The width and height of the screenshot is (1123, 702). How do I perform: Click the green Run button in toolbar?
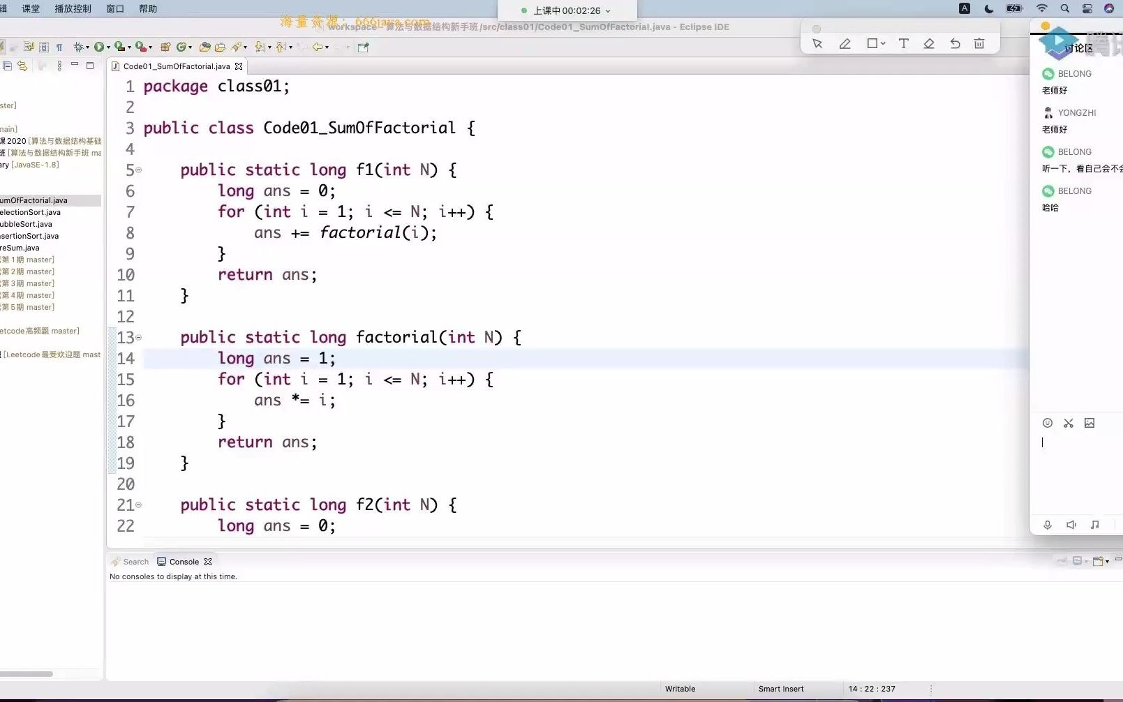[x=99, y=47]
